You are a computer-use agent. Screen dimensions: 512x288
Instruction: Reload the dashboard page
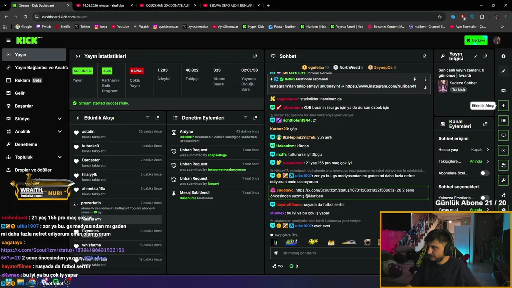click(25, 17)
